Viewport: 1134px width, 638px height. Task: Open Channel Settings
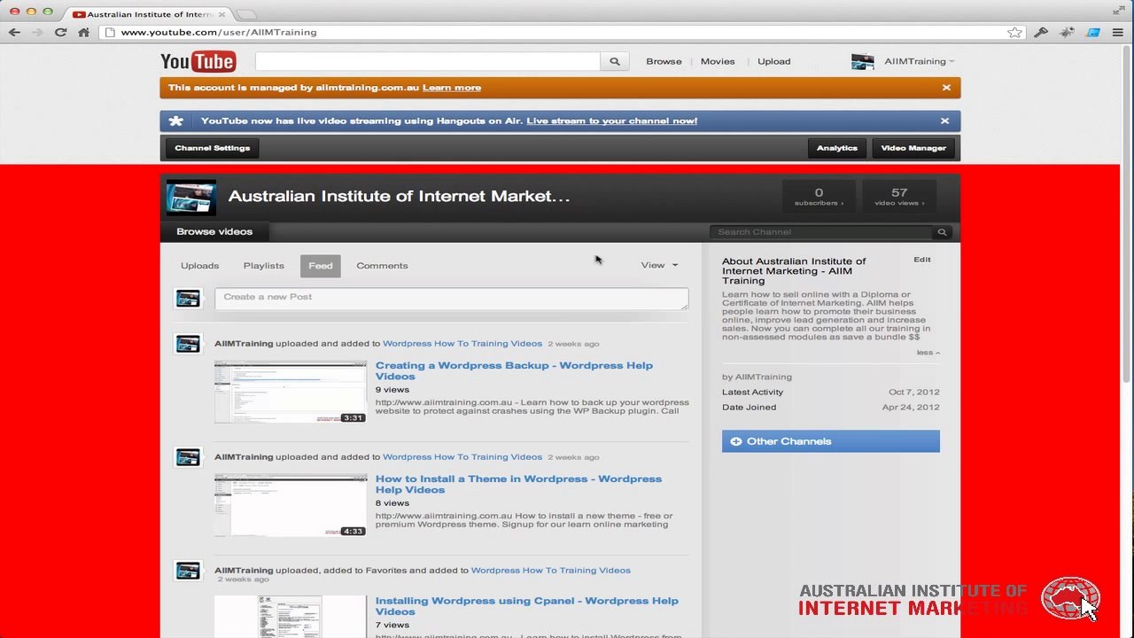tap(213, 148)
